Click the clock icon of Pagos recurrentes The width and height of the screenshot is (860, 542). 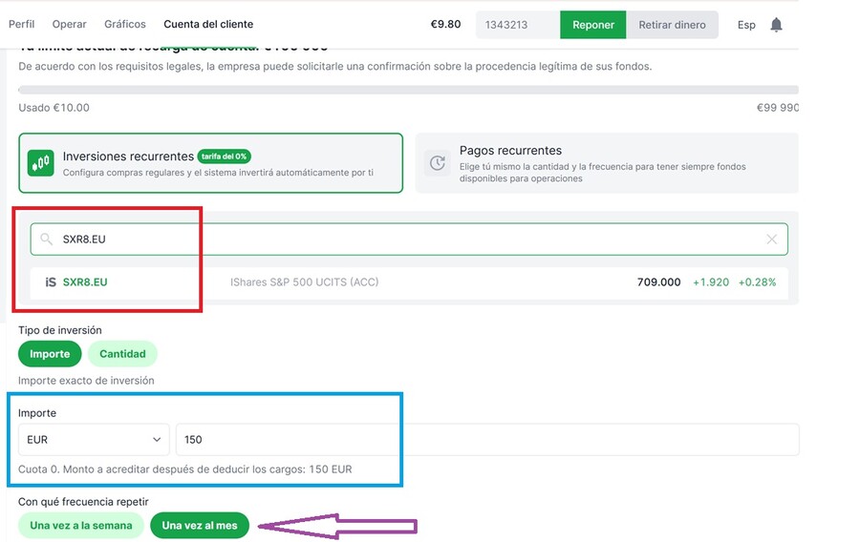click(x=437, y=163)
